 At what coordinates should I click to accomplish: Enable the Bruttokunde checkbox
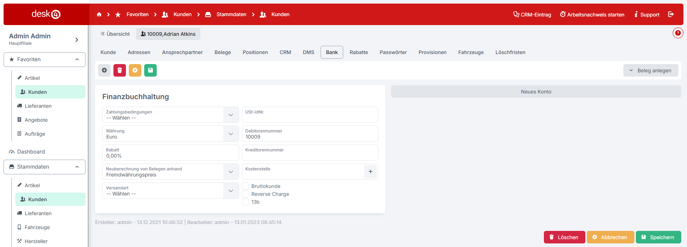coord(246,186)
